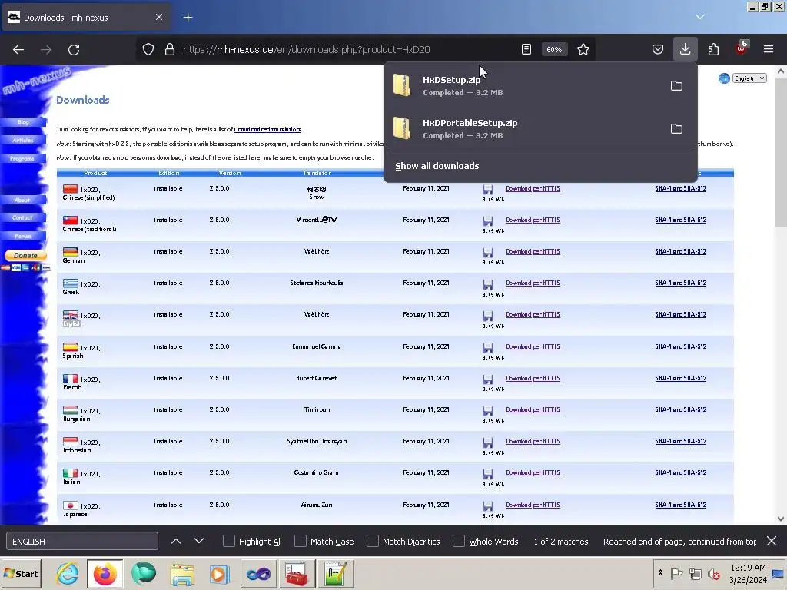The height and width of the screenshot is (590, 787).
Task: Open SHA-1 and SHA-512 for Greek row
Action: point(681,283)
